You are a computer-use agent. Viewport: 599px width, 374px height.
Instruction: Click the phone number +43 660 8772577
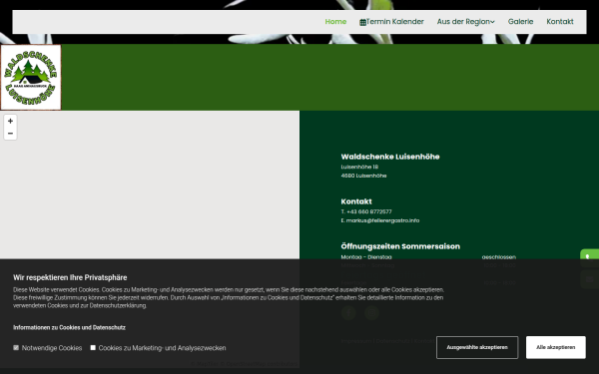(x=369, y=211)
